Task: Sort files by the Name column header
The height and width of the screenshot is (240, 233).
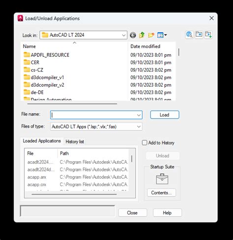Action: [x=74, y=47]
